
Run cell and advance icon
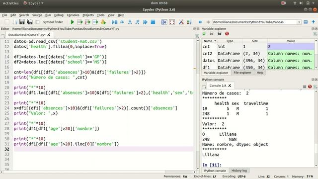pos(87,22)
